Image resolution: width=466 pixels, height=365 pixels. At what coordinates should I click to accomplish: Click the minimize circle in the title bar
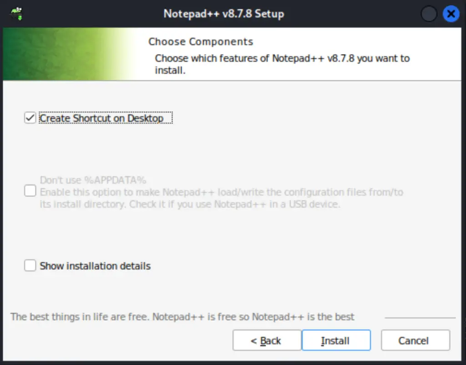pos(428,14)
